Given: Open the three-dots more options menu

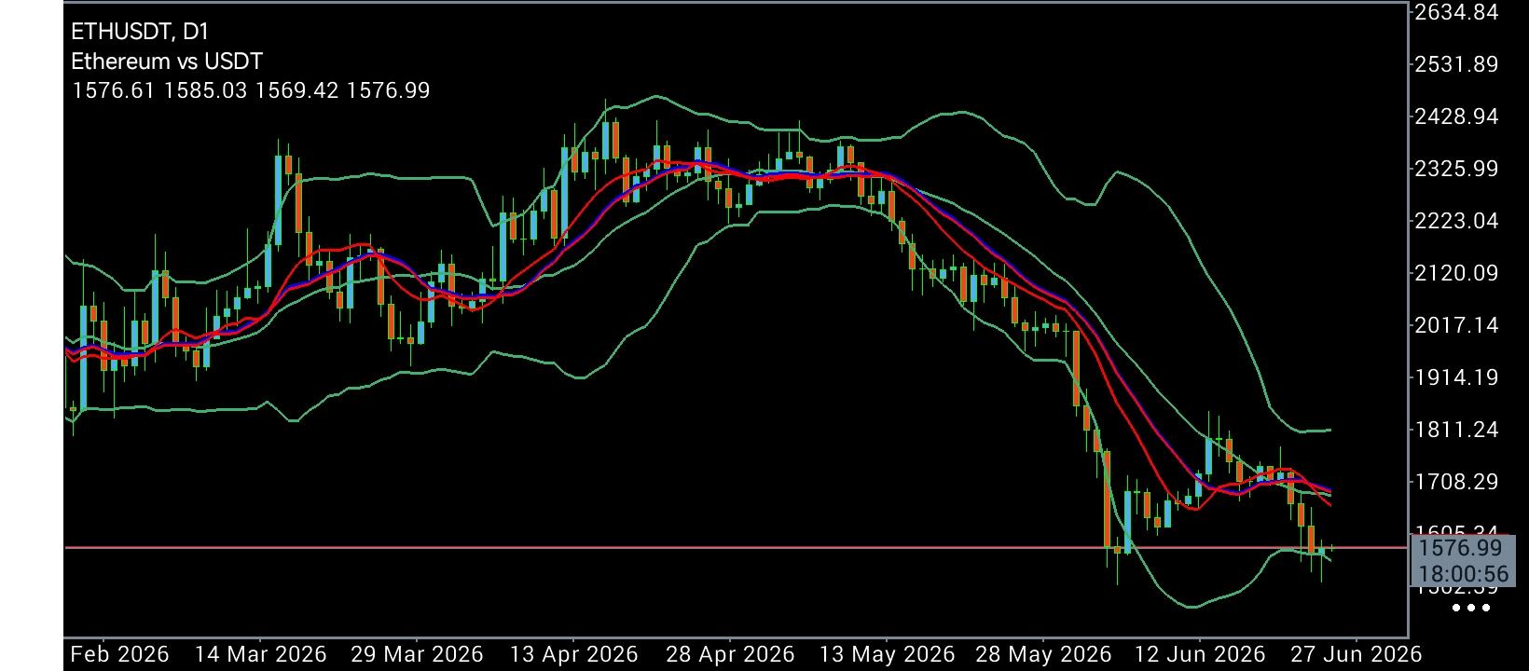Looking at the screenshot, I should click(1471, 609).
